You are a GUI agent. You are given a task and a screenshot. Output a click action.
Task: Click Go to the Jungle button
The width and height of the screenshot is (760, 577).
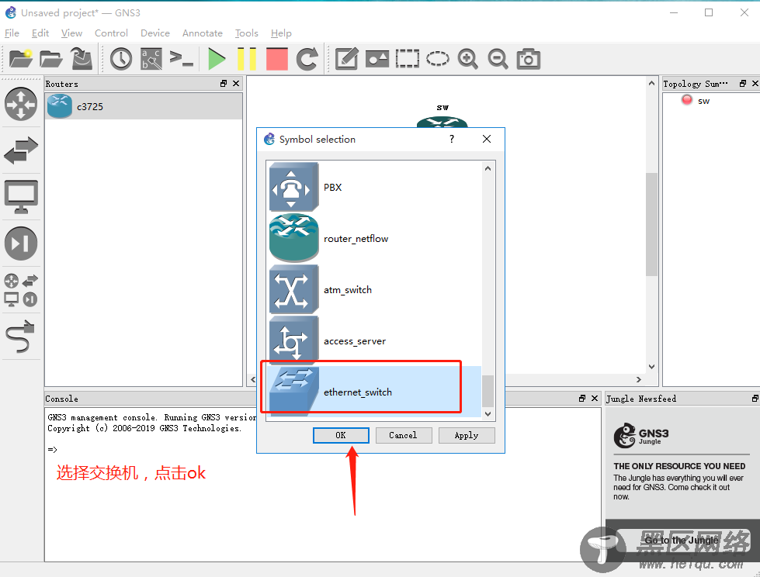[682, 541]
